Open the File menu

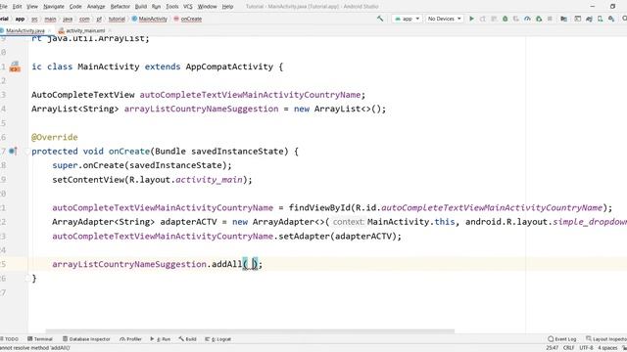point(3,7)
